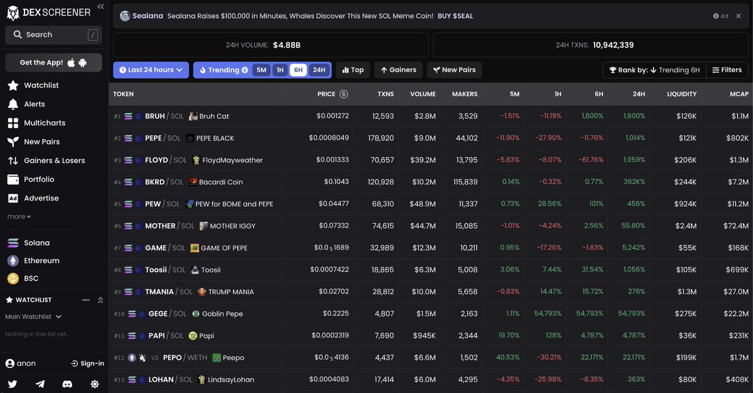Click the Android icon in Get the App
The width and height of the screenshot is (753, 393).
(82, 63)
